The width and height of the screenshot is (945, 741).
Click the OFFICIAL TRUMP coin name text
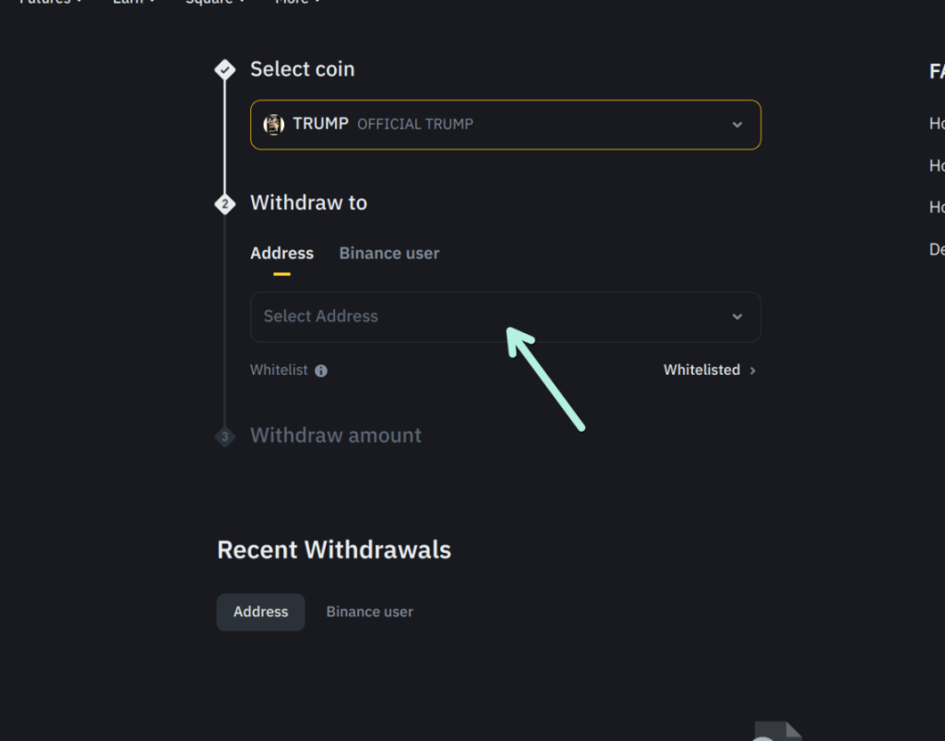pyautogui.click(x=414, y=125)
